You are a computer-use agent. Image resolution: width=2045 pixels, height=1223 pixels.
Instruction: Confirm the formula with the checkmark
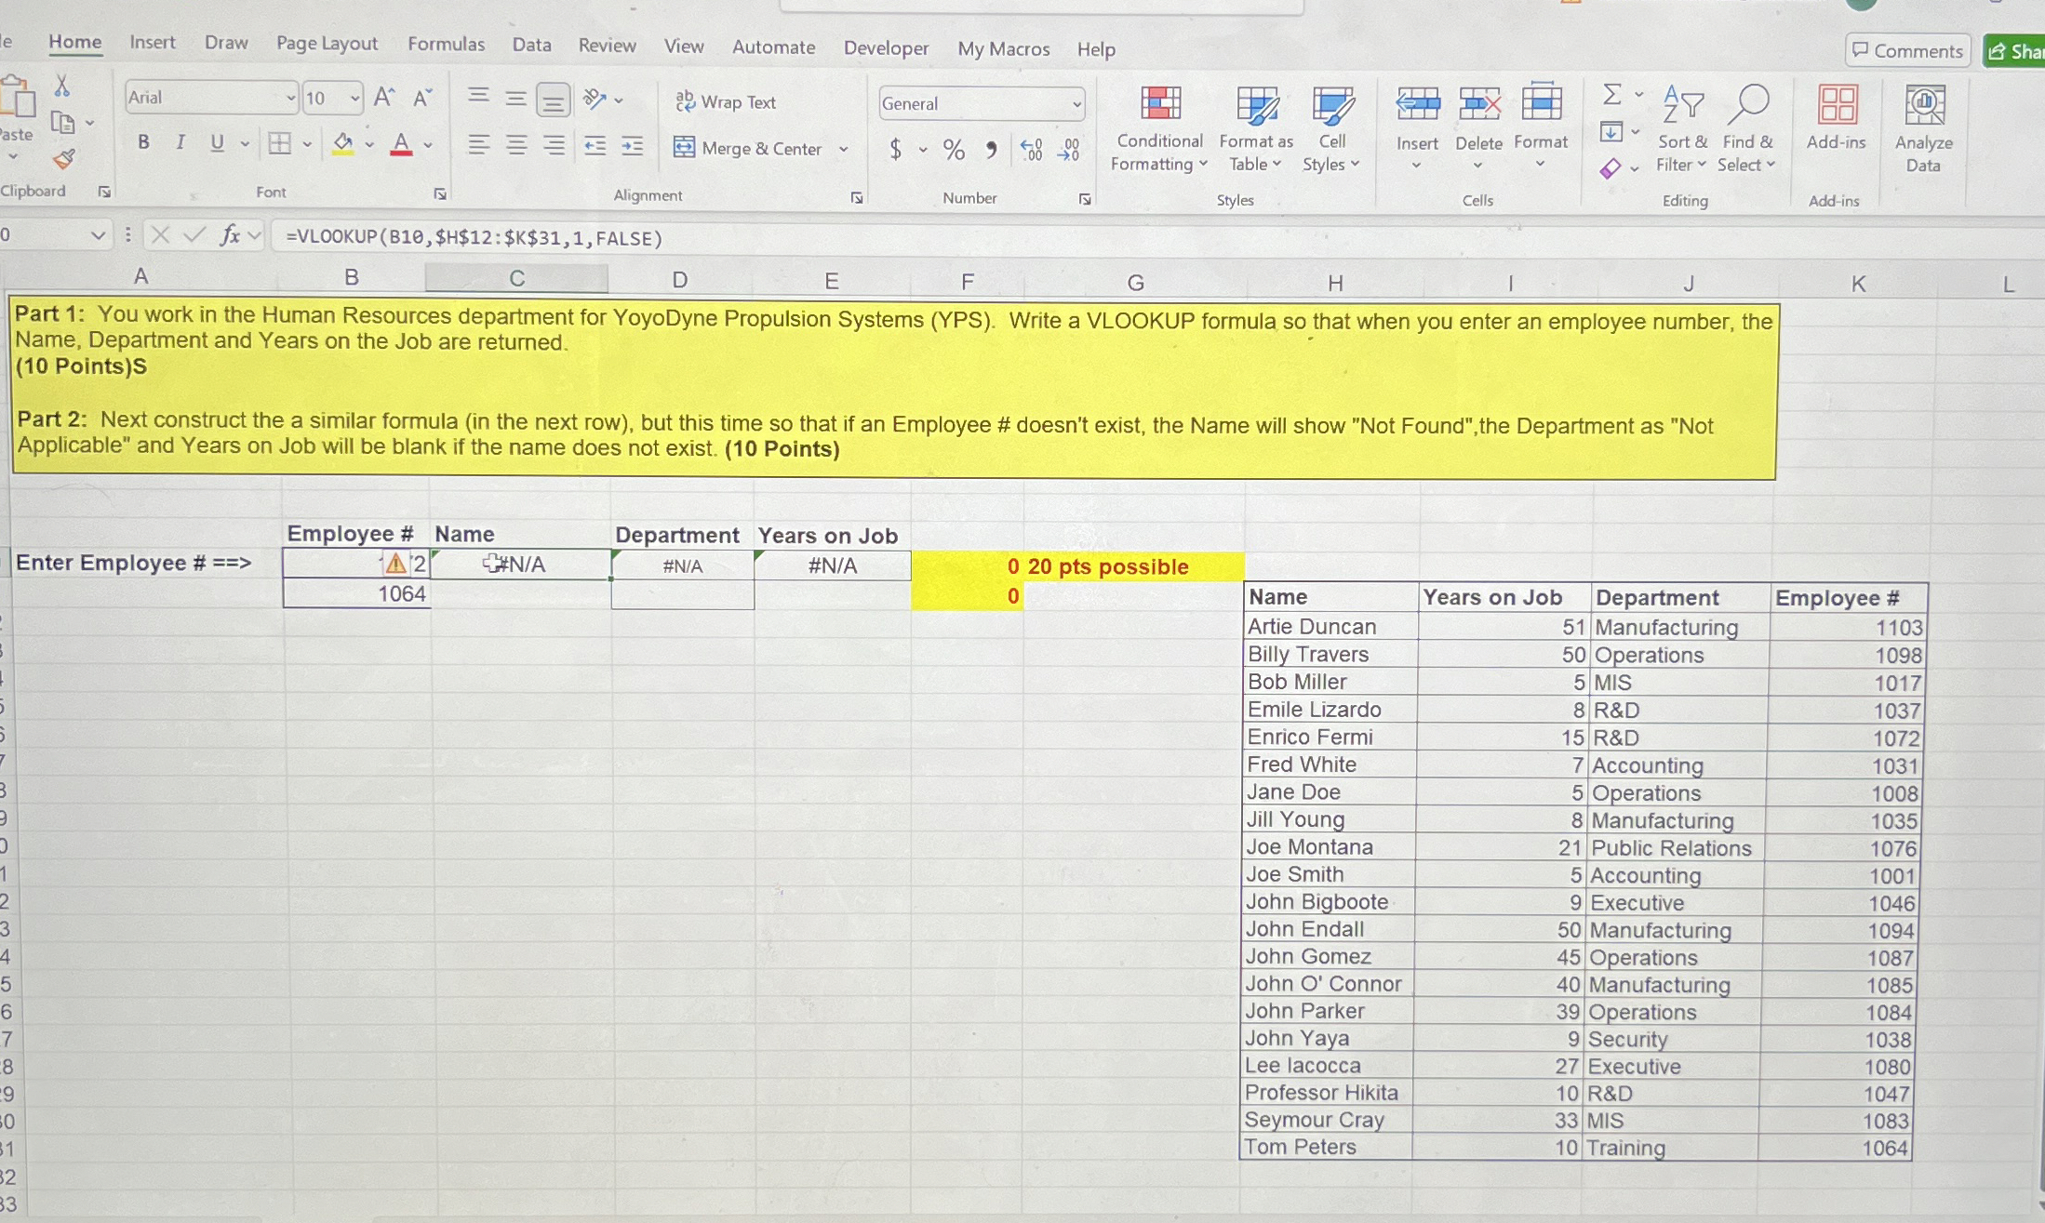point(194,235)
